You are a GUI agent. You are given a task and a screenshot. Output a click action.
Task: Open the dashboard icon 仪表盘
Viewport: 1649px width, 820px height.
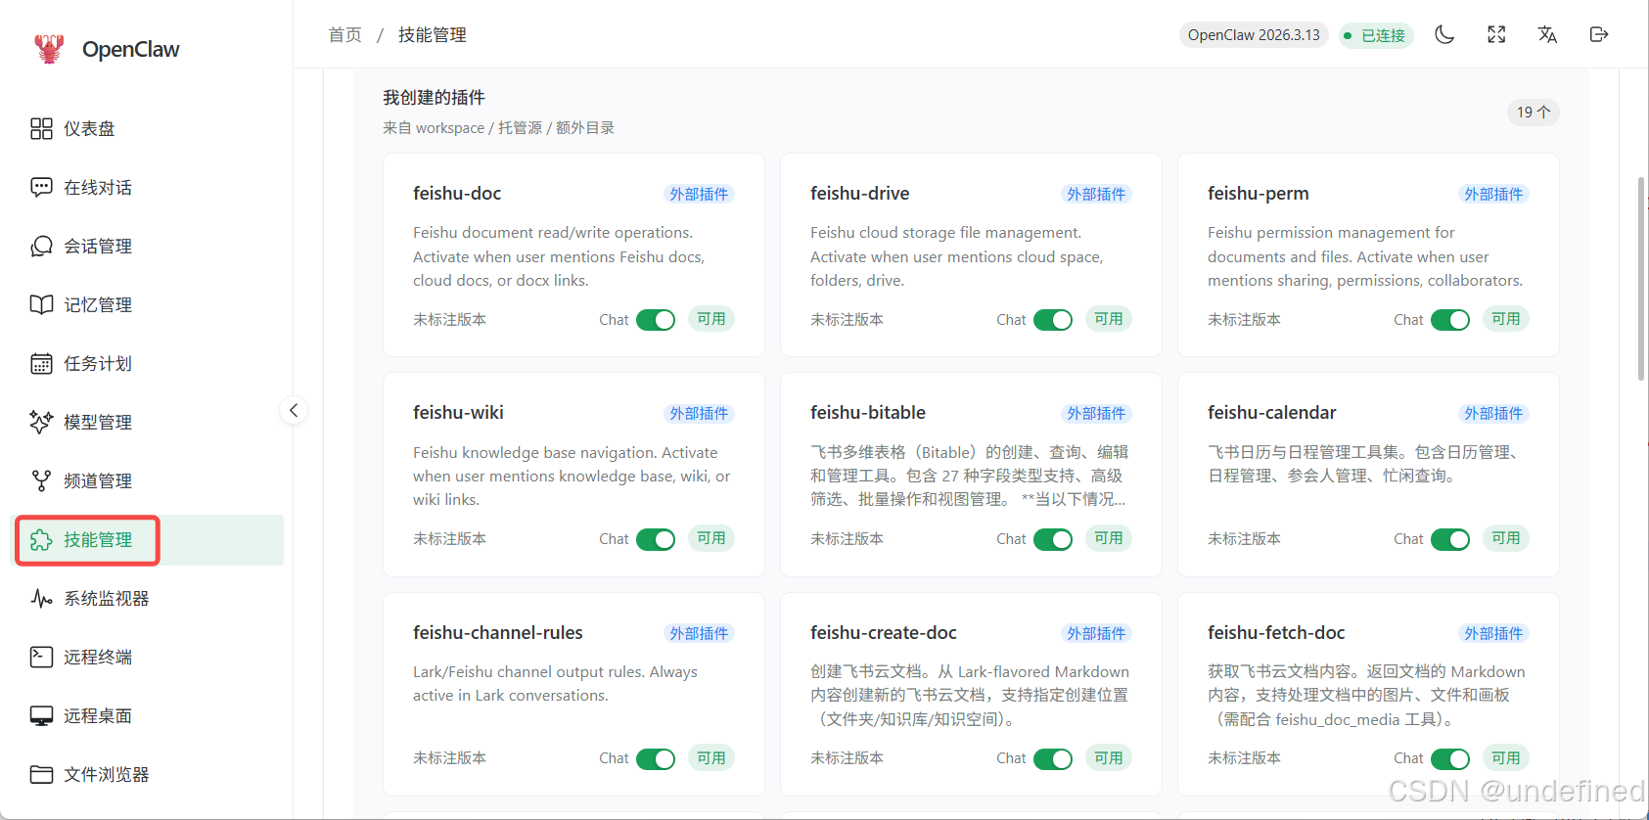coord(41,129)
